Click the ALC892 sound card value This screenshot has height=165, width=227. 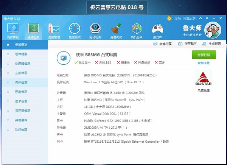pos(116,135)
